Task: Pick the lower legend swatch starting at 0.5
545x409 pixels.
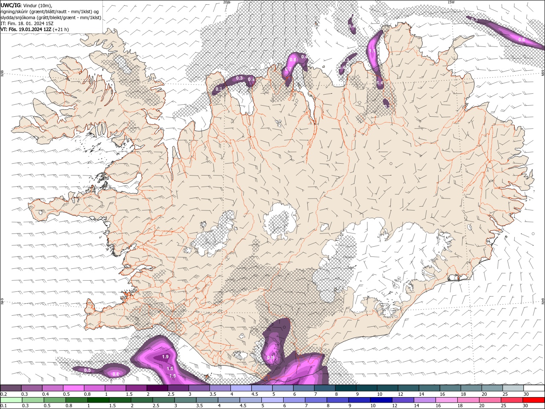Action: coord(54,400)
